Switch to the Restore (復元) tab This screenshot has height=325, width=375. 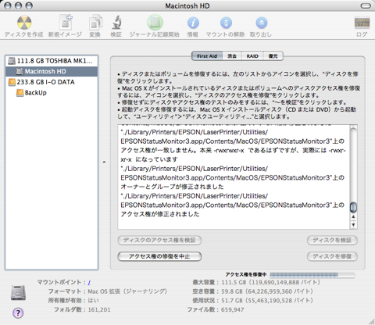point(273,56)
